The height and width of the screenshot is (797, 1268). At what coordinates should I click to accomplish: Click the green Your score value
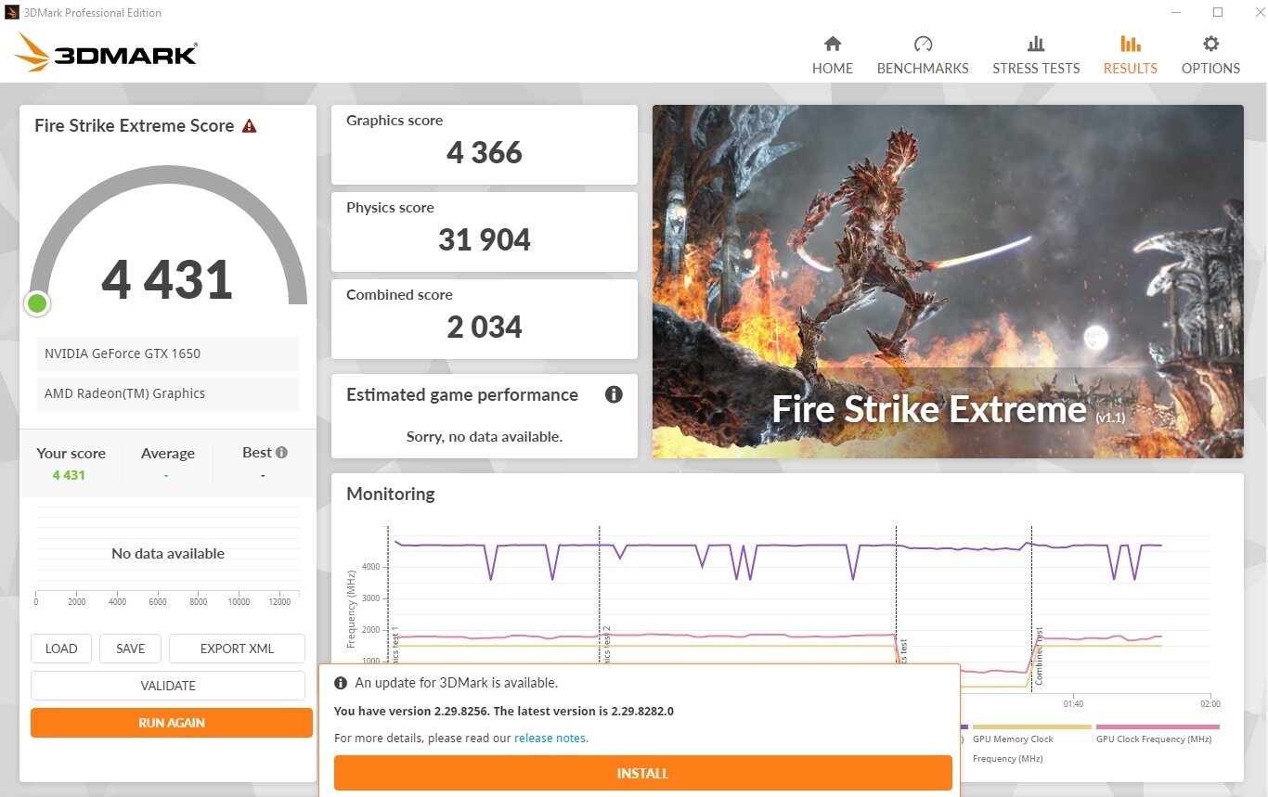pos(69,475)
